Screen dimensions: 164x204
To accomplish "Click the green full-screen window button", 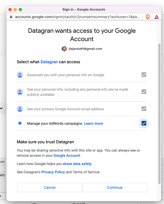I will pyautogui.click(x=20, y=10).
